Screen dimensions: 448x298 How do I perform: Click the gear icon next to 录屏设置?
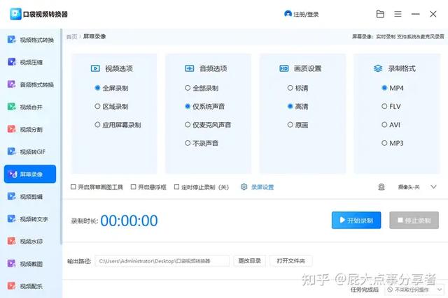click(x=244, y=187)
